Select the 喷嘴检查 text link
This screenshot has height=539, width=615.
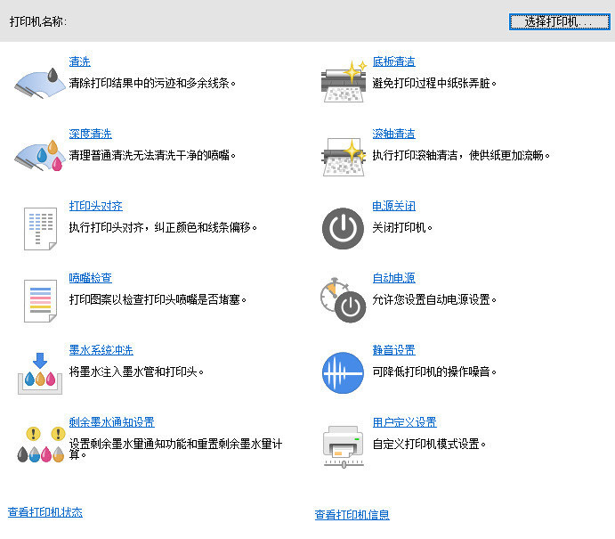91,278
